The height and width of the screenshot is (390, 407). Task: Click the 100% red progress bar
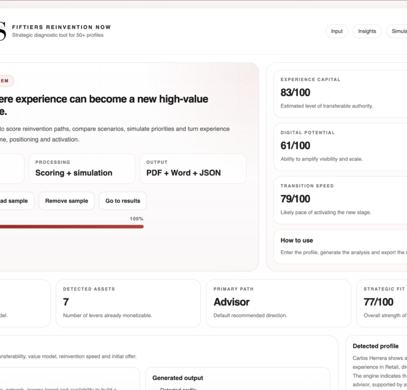point(71,226)
